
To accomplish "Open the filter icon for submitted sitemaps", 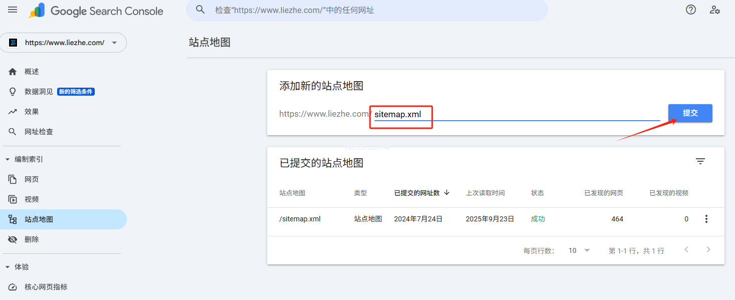I will 700,161.
